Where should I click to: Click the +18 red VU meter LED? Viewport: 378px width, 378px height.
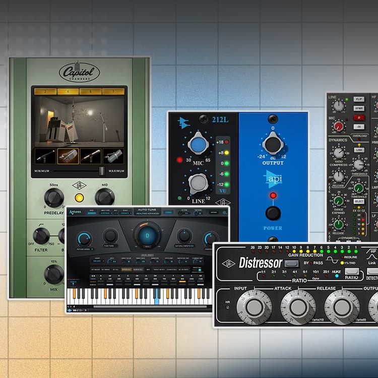(x=227, y=142)
